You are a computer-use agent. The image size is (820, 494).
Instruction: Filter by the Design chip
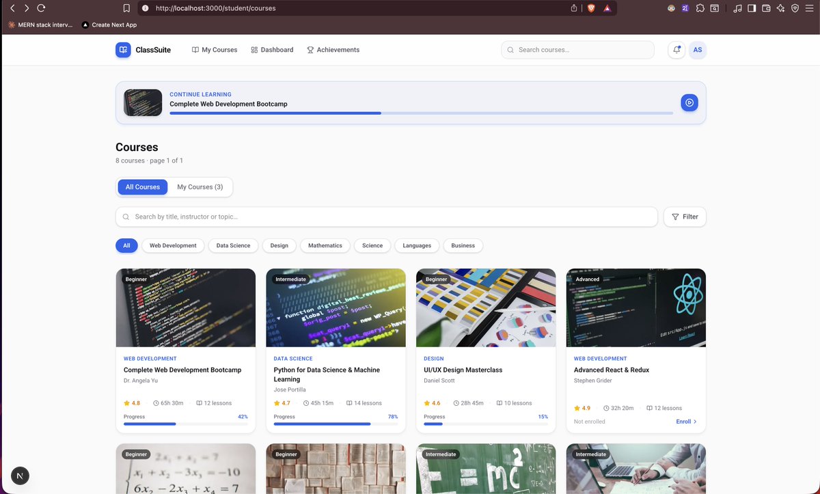coord(279,245)
